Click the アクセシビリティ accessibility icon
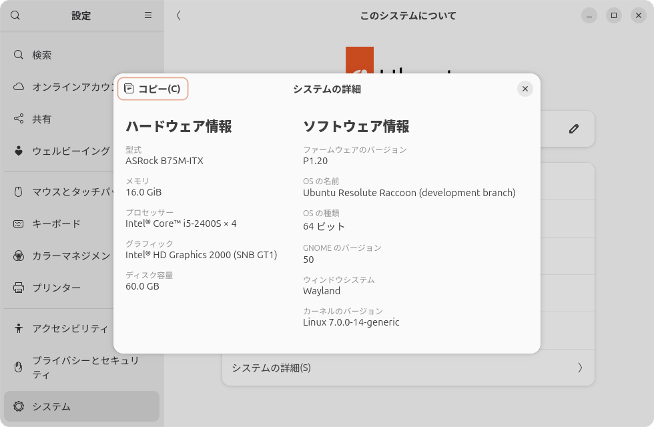 (19, 329)
